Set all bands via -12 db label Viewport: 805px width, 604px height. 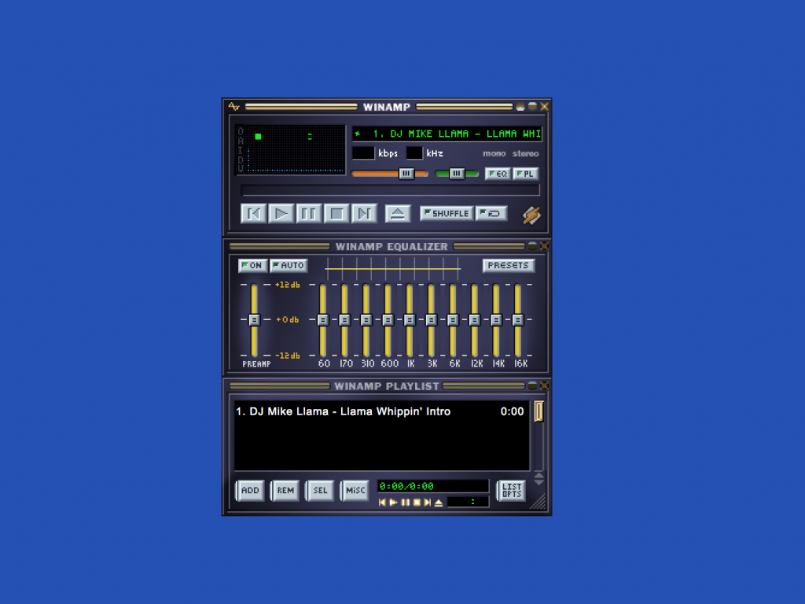pyautogui.click(x=288, y=355)
